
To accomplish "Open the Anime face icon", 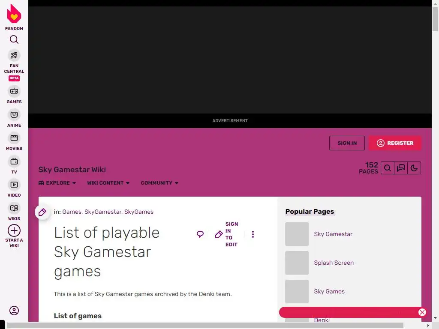I will point(14,115).
